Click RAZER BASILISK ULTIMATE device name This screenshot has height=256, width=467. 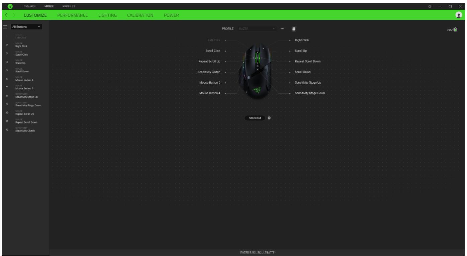(x=258, y=253)
